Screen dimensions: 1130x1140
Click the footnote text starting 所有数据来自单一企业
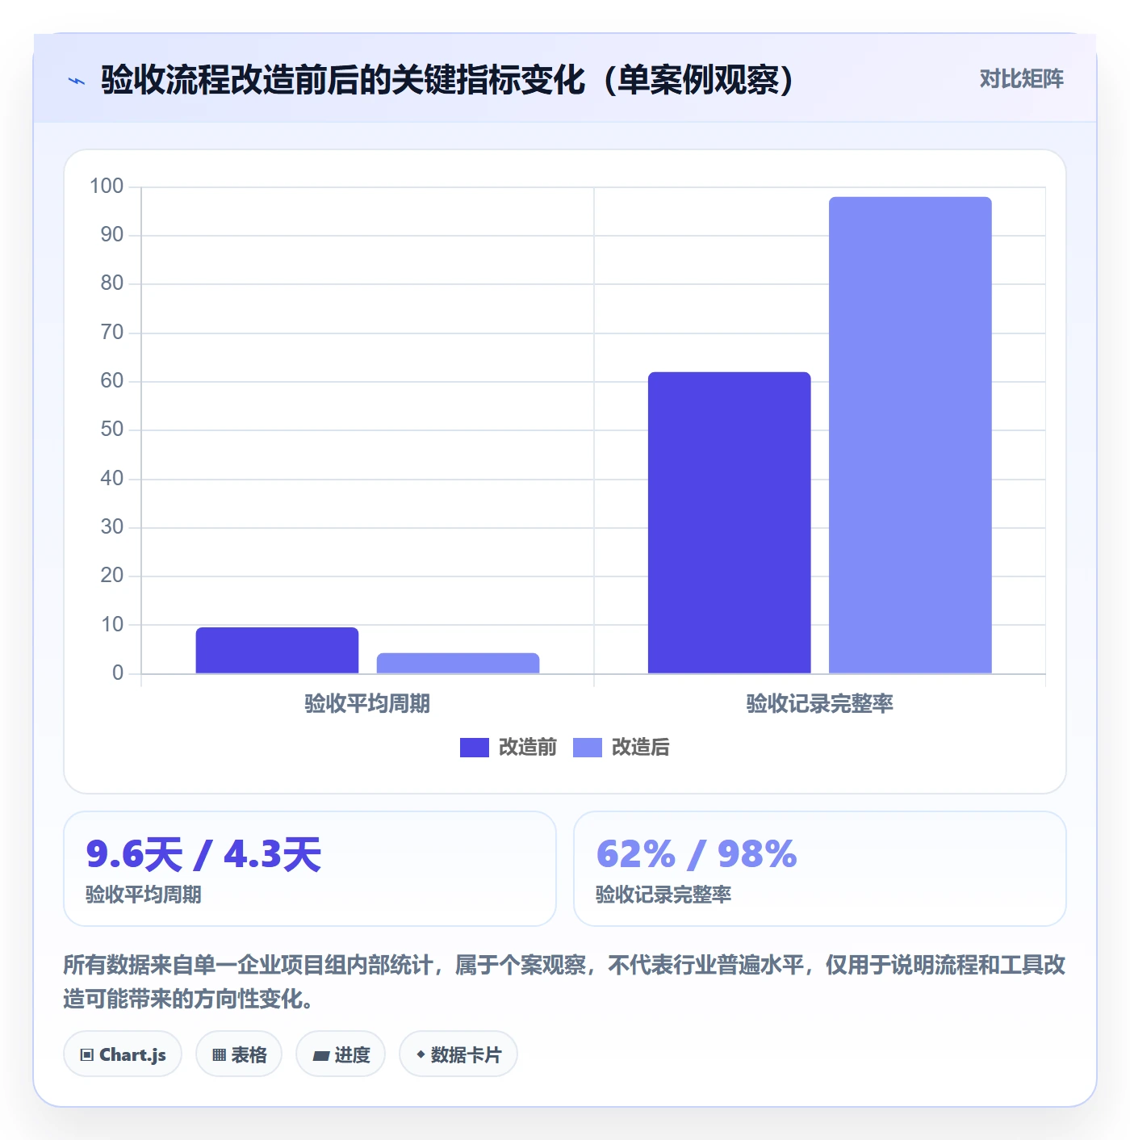[x=564, y=982]
